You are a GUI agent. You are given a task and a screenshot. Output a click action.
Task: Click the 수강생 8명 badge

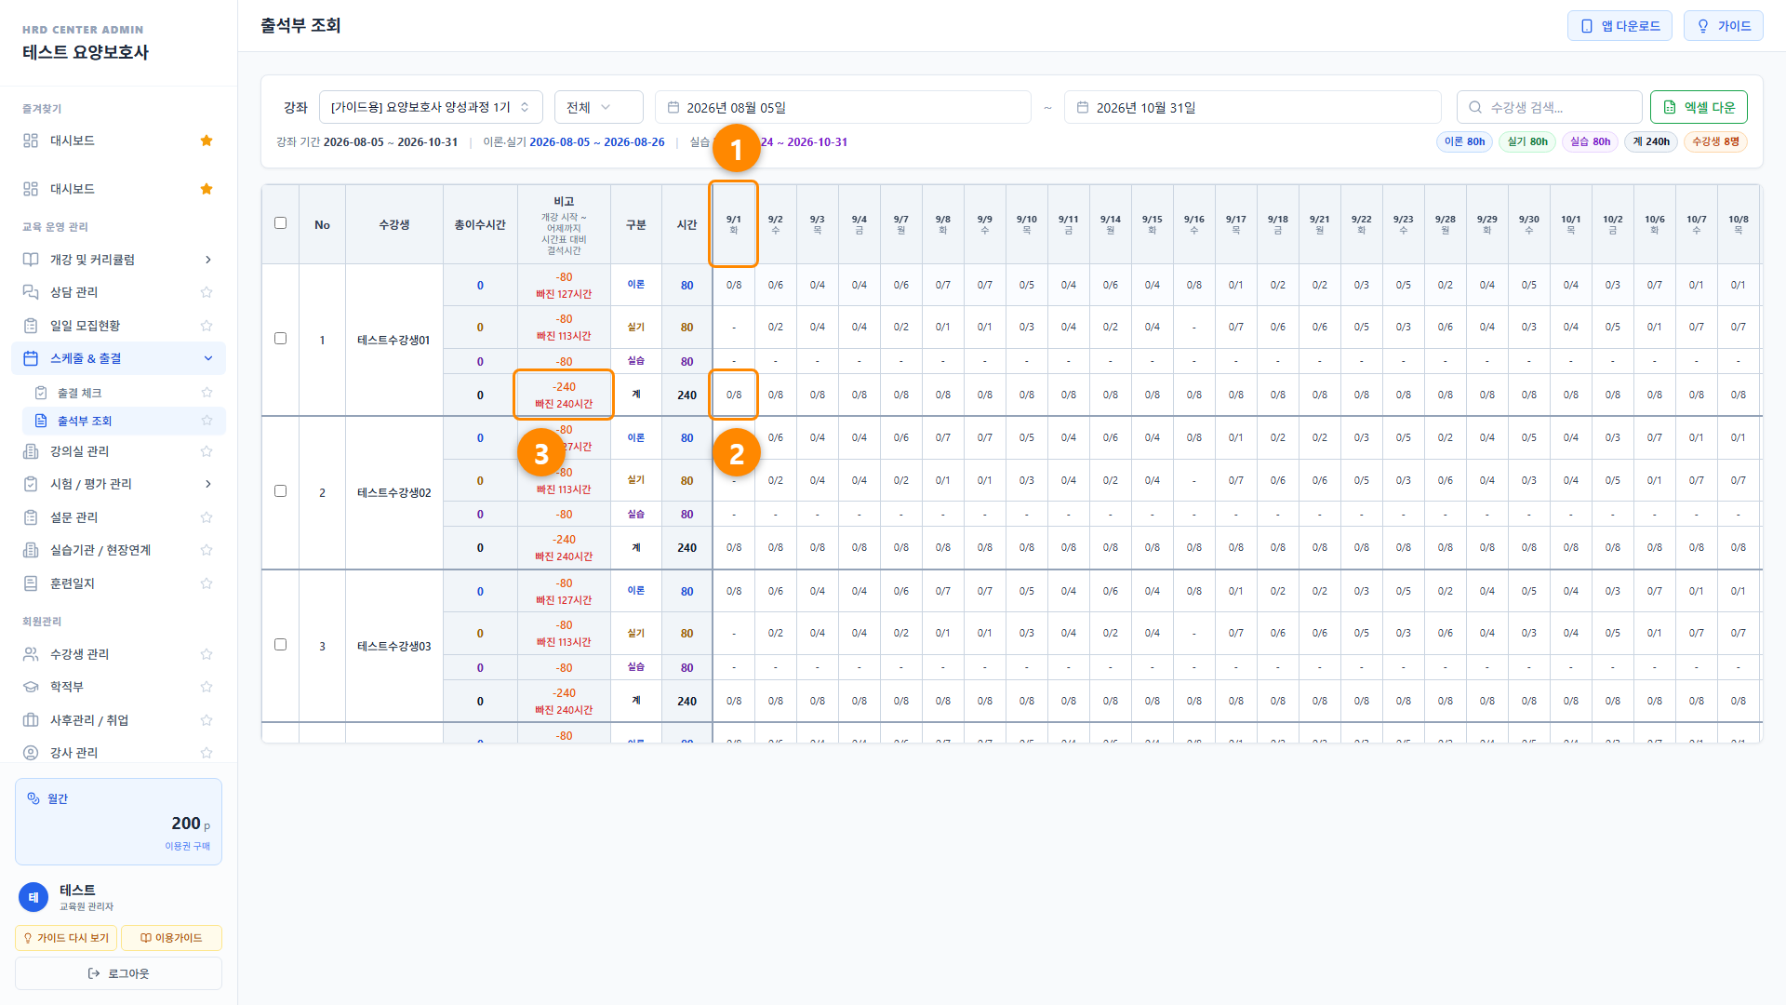[x=1715, y=141]
